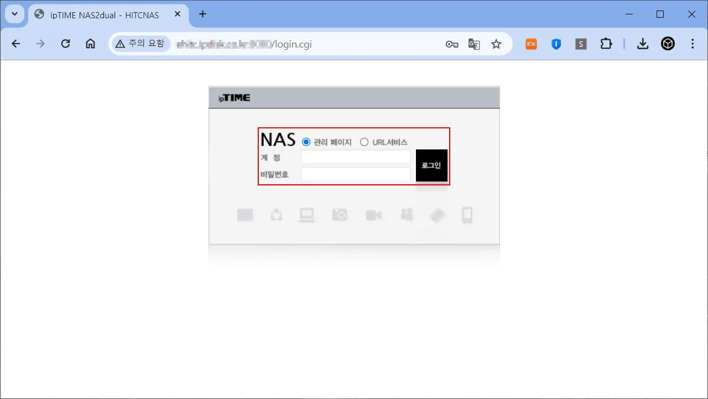Click the 주의 요함 security warning chip
Screen dimensions: 708x399
click(x=140, y=44)
